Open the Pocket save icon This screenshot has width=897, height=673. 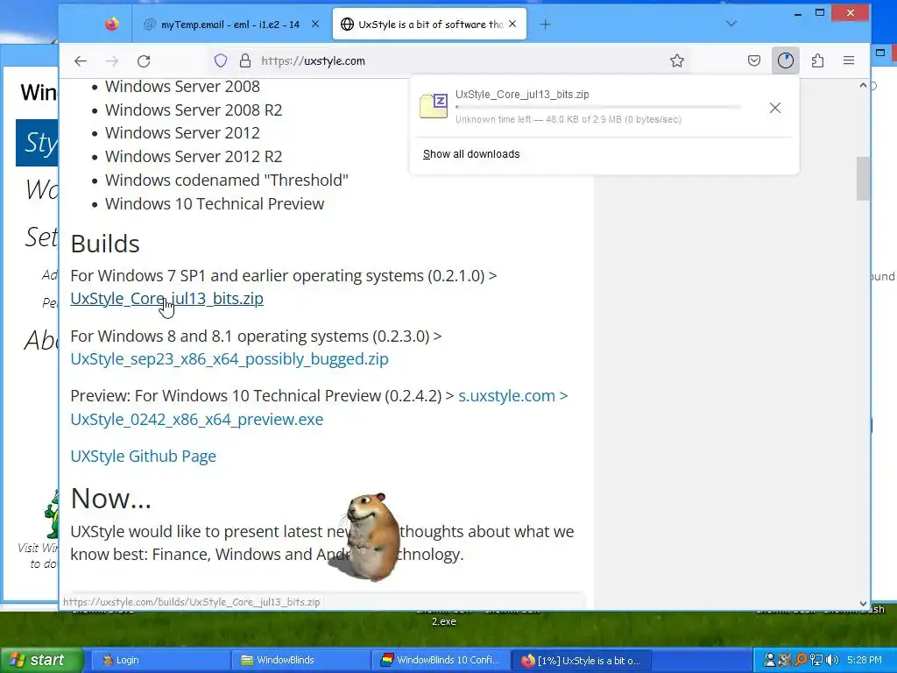coord(754,60)
